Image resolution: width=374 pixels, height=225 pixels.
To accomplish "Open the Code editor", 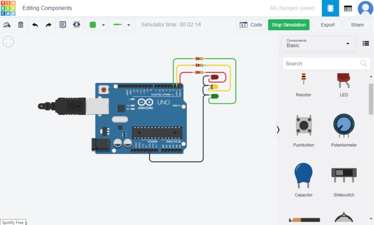I will pyautogui.click(x=251, y=25).
